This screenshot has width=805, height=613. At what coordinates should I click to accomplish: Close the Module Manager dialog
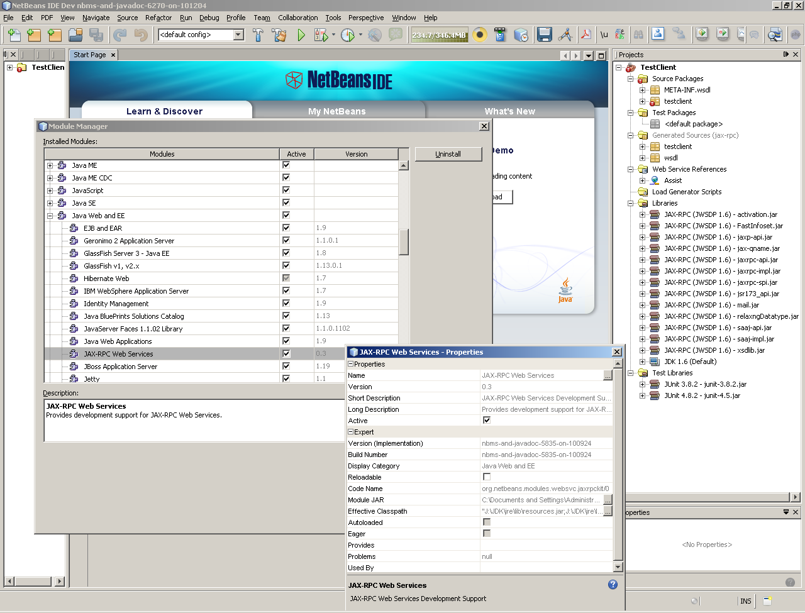[x=484, y=126]
